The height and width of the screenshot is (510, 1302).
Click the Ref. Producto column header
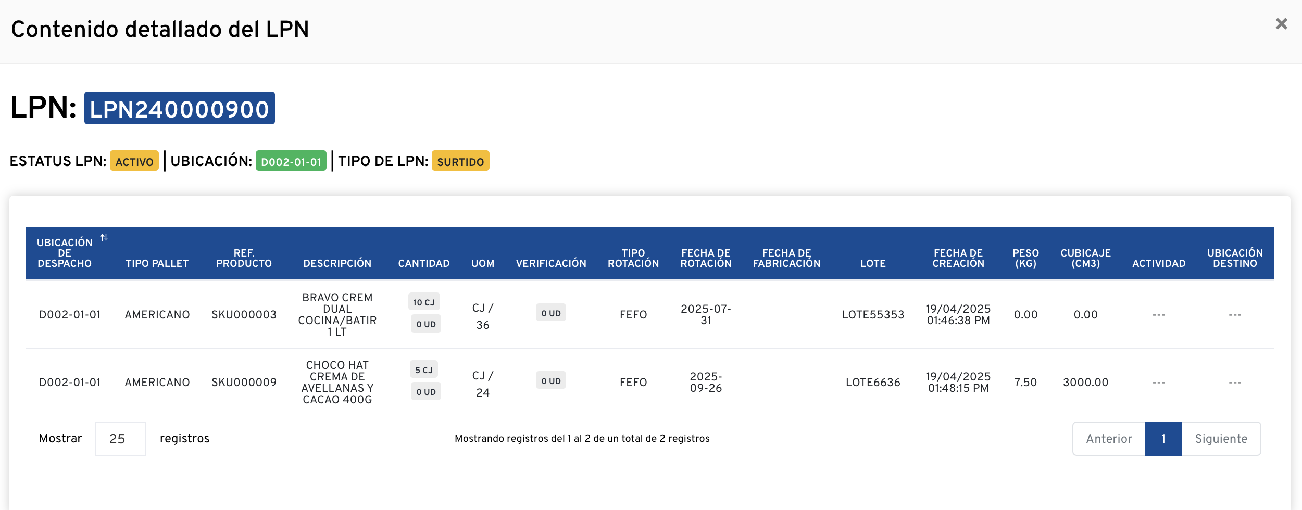click(x=244, y=258)
